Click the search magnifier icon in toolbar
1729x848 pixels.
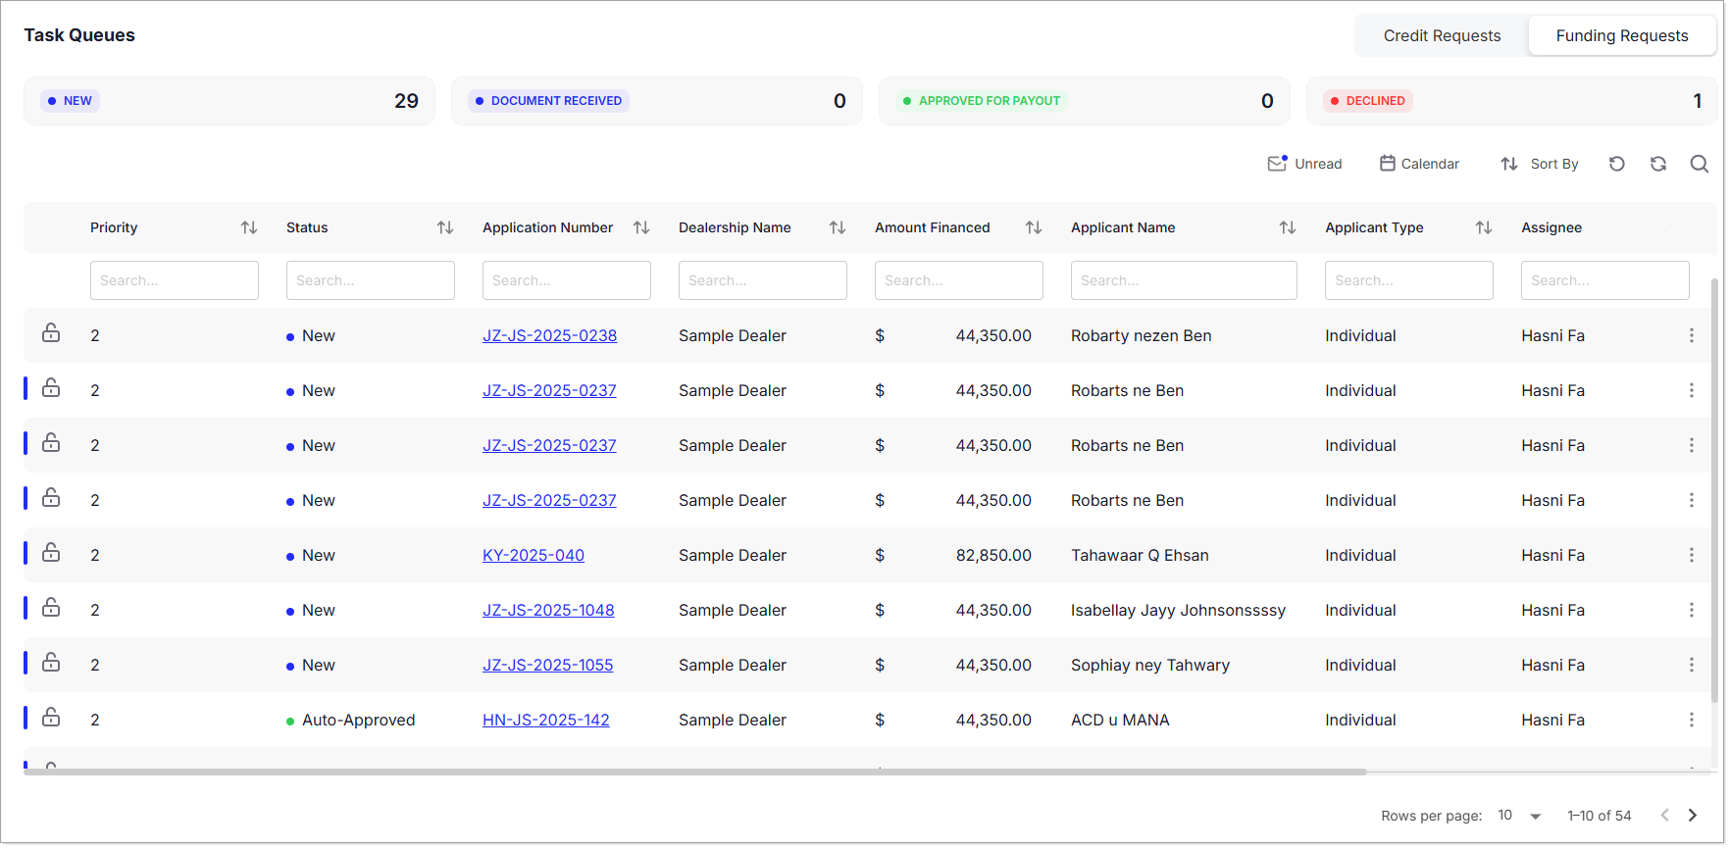tap(1699, 164)
